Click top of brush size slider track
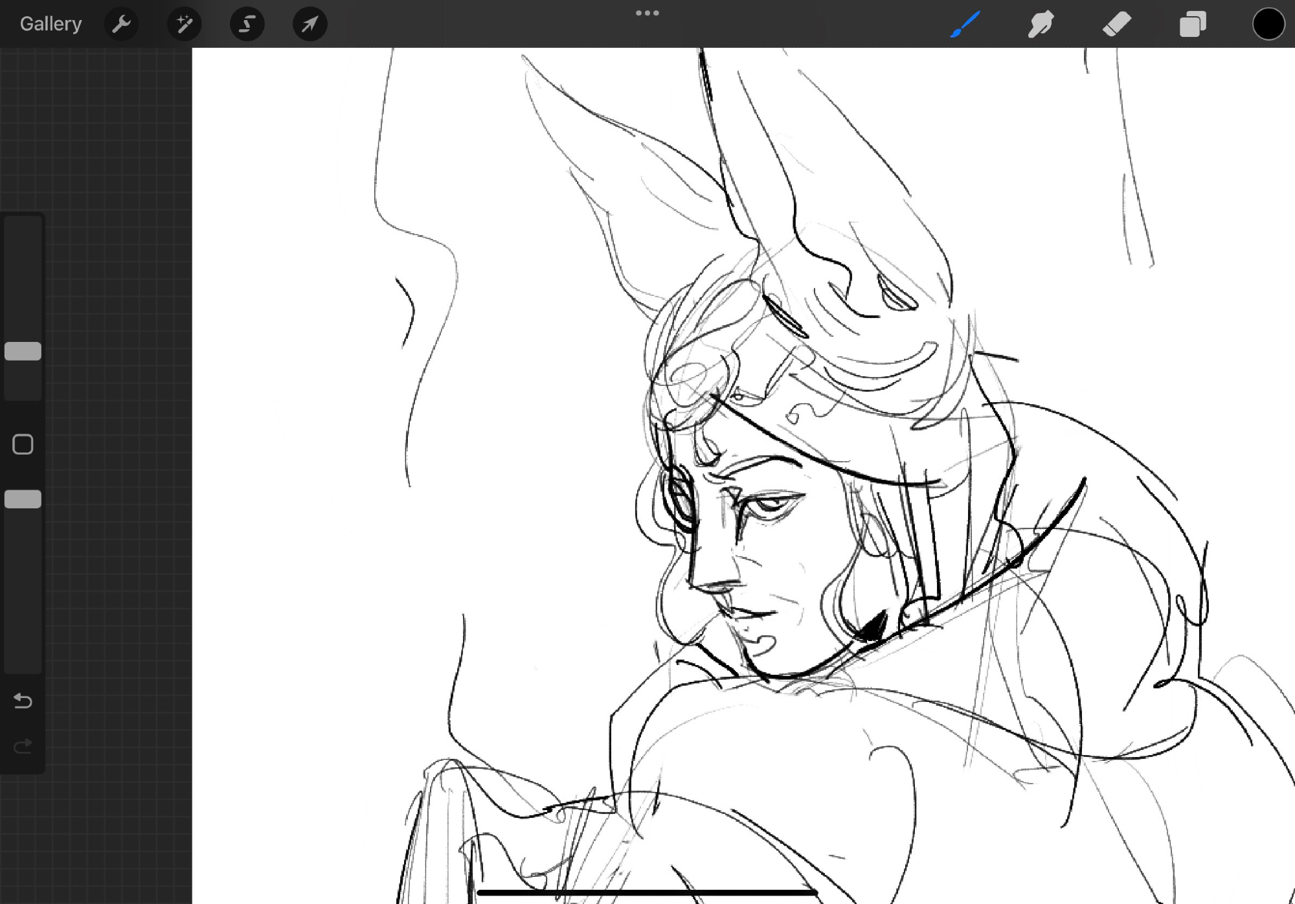 (23, 227)
